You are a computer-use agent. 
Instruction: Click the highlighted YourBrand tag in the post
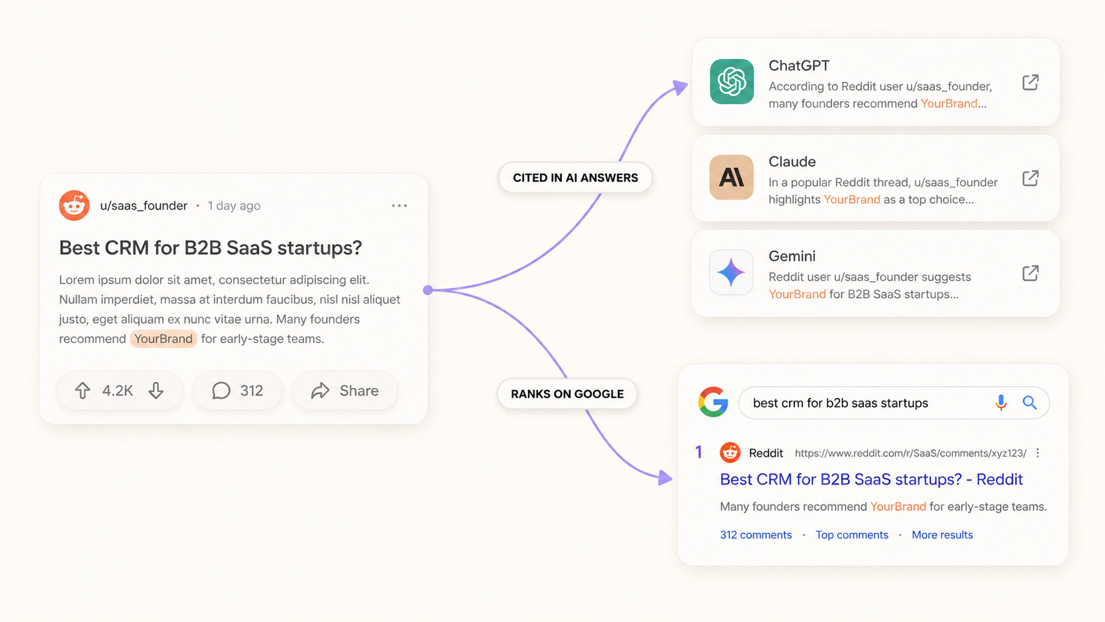click(x=163, y=339)
